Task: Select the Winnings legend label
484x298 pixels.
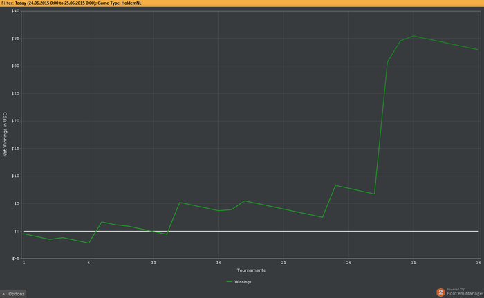Action: (x=243, y=282)
